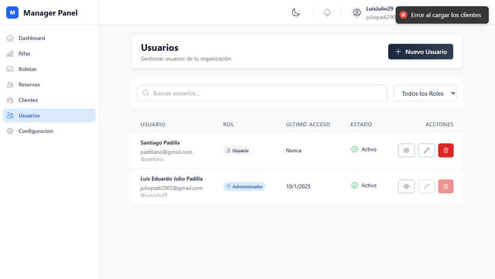View Santiago Padilla's details eye icon
Screen dimensions: 495x279
[x=406, y=150]
